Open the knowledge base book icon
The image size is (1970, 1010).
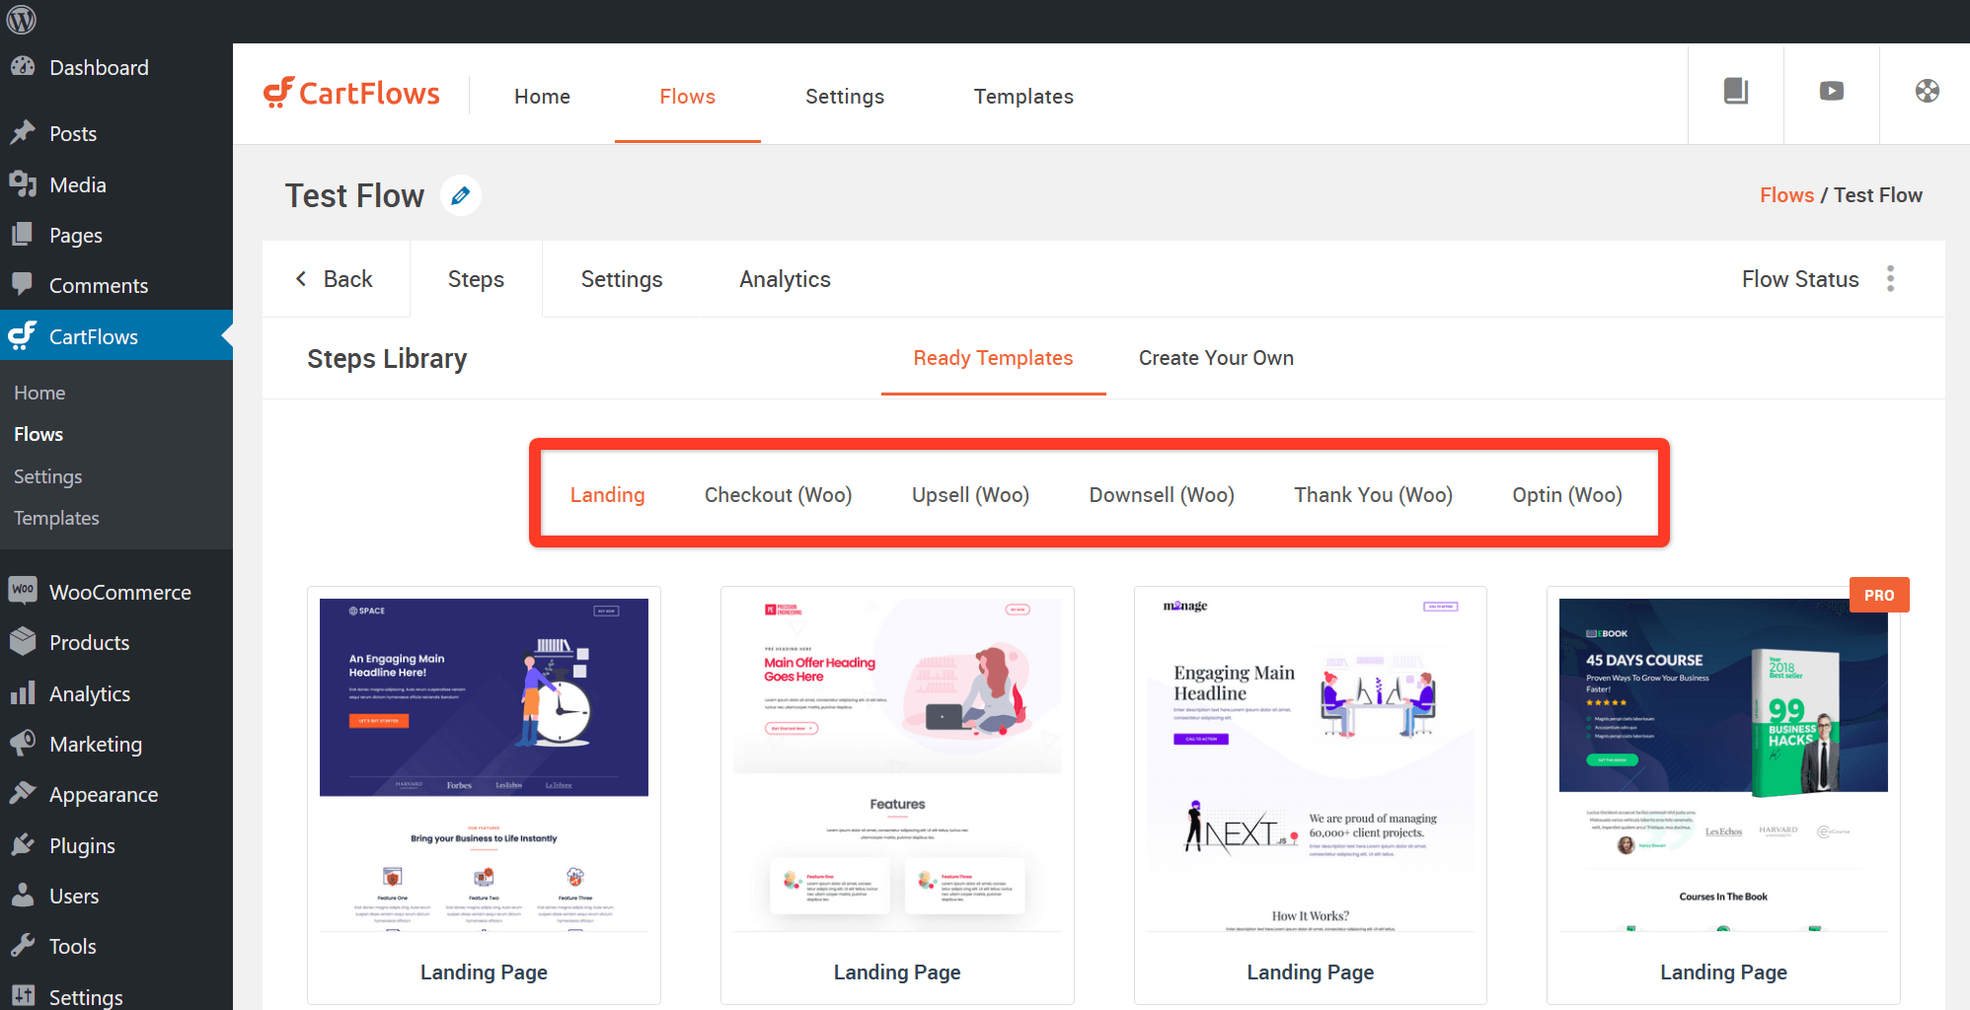1735,92
